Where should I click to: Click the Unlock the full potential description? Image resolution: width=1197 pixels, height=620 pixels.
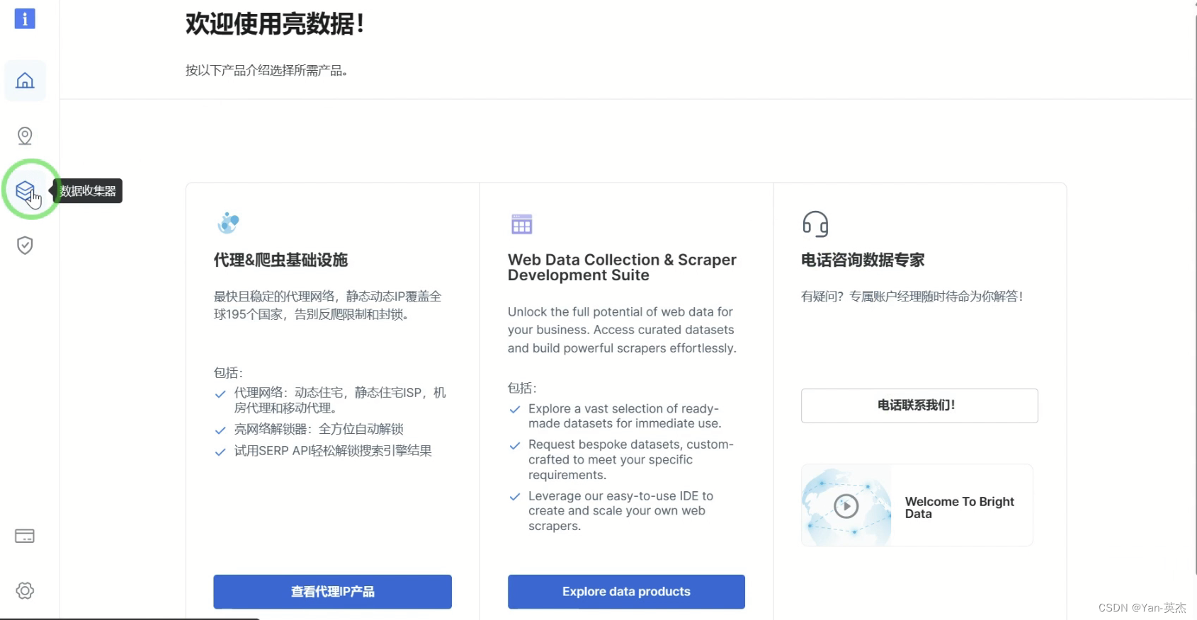pyautogui.click(x=622, y=330)
